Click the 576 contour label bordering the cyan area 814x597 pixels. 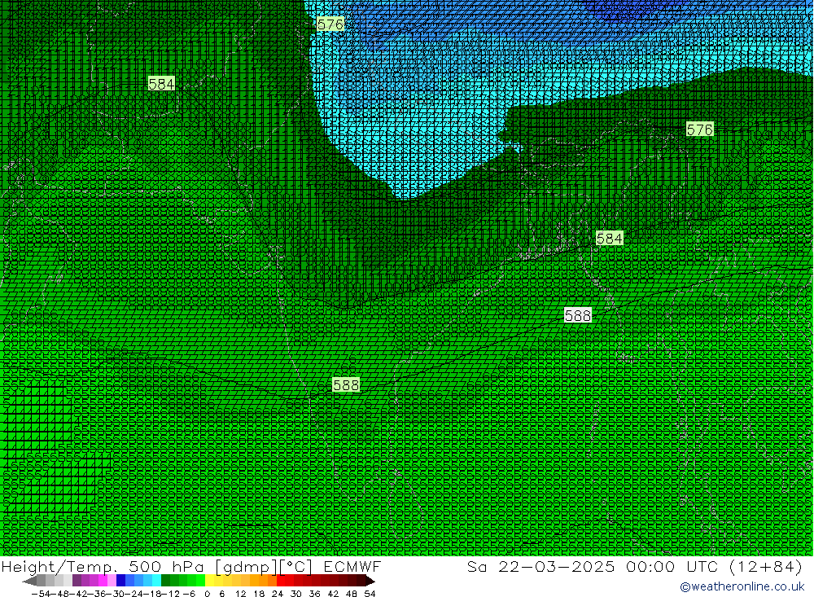click(x=330, y=24)
